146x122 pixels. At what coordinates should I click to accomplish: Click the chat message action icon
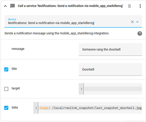tap(13, 6)
